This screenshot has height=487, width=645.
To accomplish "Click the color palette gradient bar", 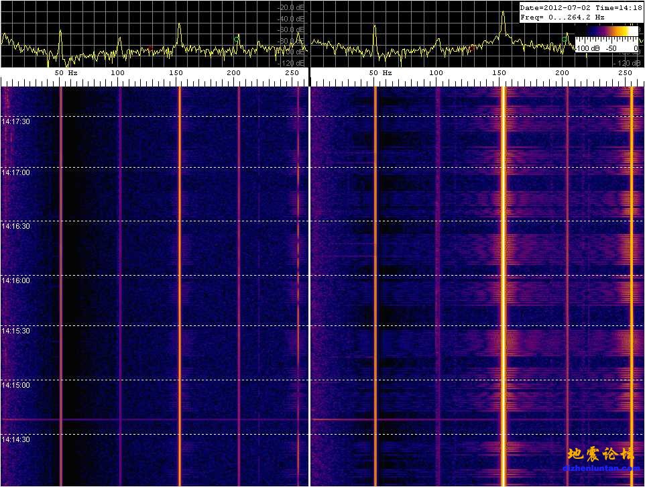I will coord(607,32).
